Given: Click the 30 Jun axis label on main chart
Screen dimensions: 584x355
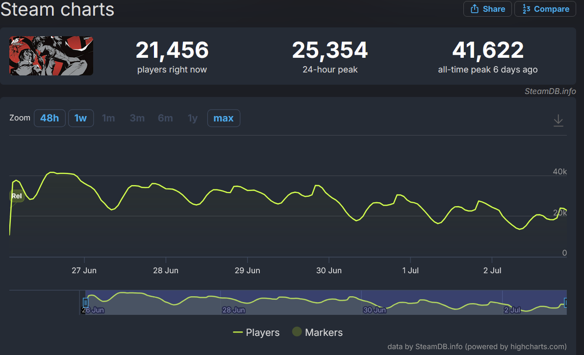Looking at the screenshot, I should click(x=329, y=270).
